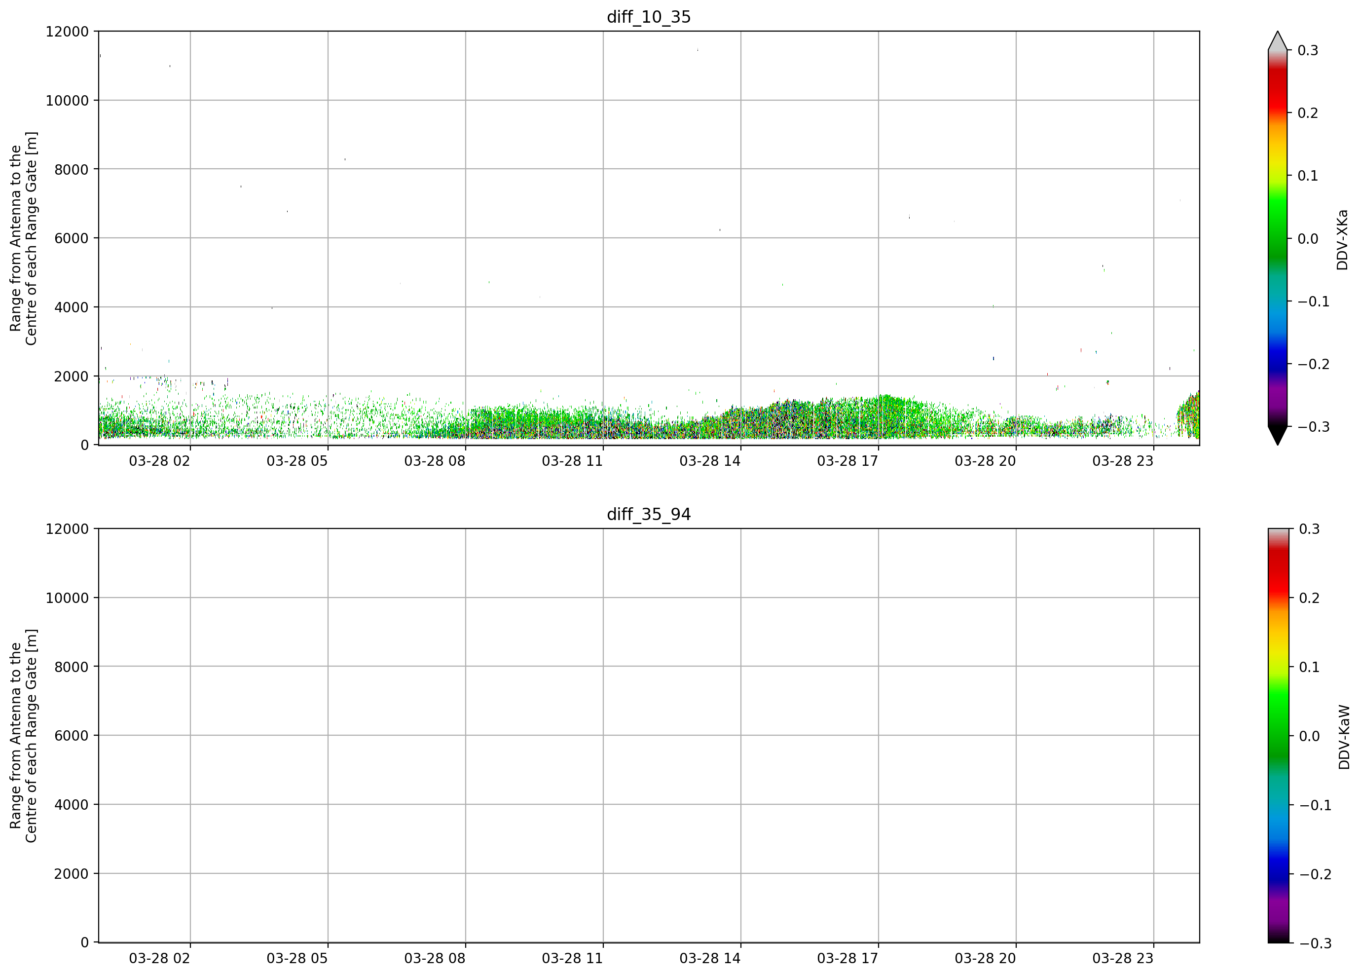Select the y-axis range label of diff_10_35

click(x=23, y=238)
